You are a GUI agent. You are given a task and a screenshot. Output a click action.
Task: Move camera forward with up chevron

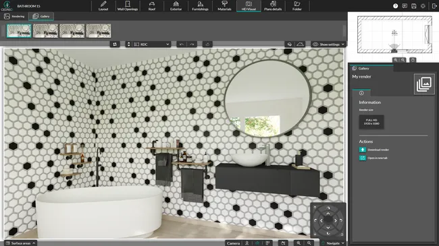[x=328, y=214]
